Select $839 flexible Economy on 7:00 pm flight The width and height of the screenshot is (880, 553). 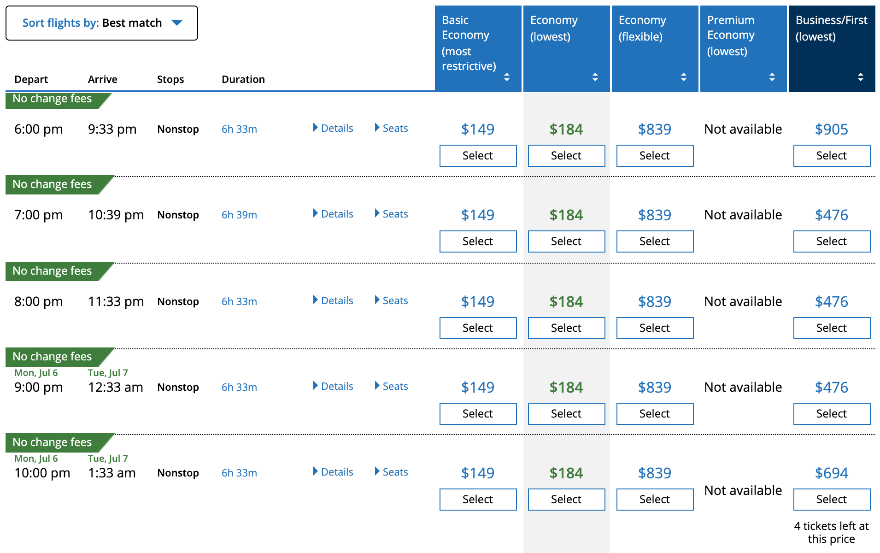(x=655, y=241)
